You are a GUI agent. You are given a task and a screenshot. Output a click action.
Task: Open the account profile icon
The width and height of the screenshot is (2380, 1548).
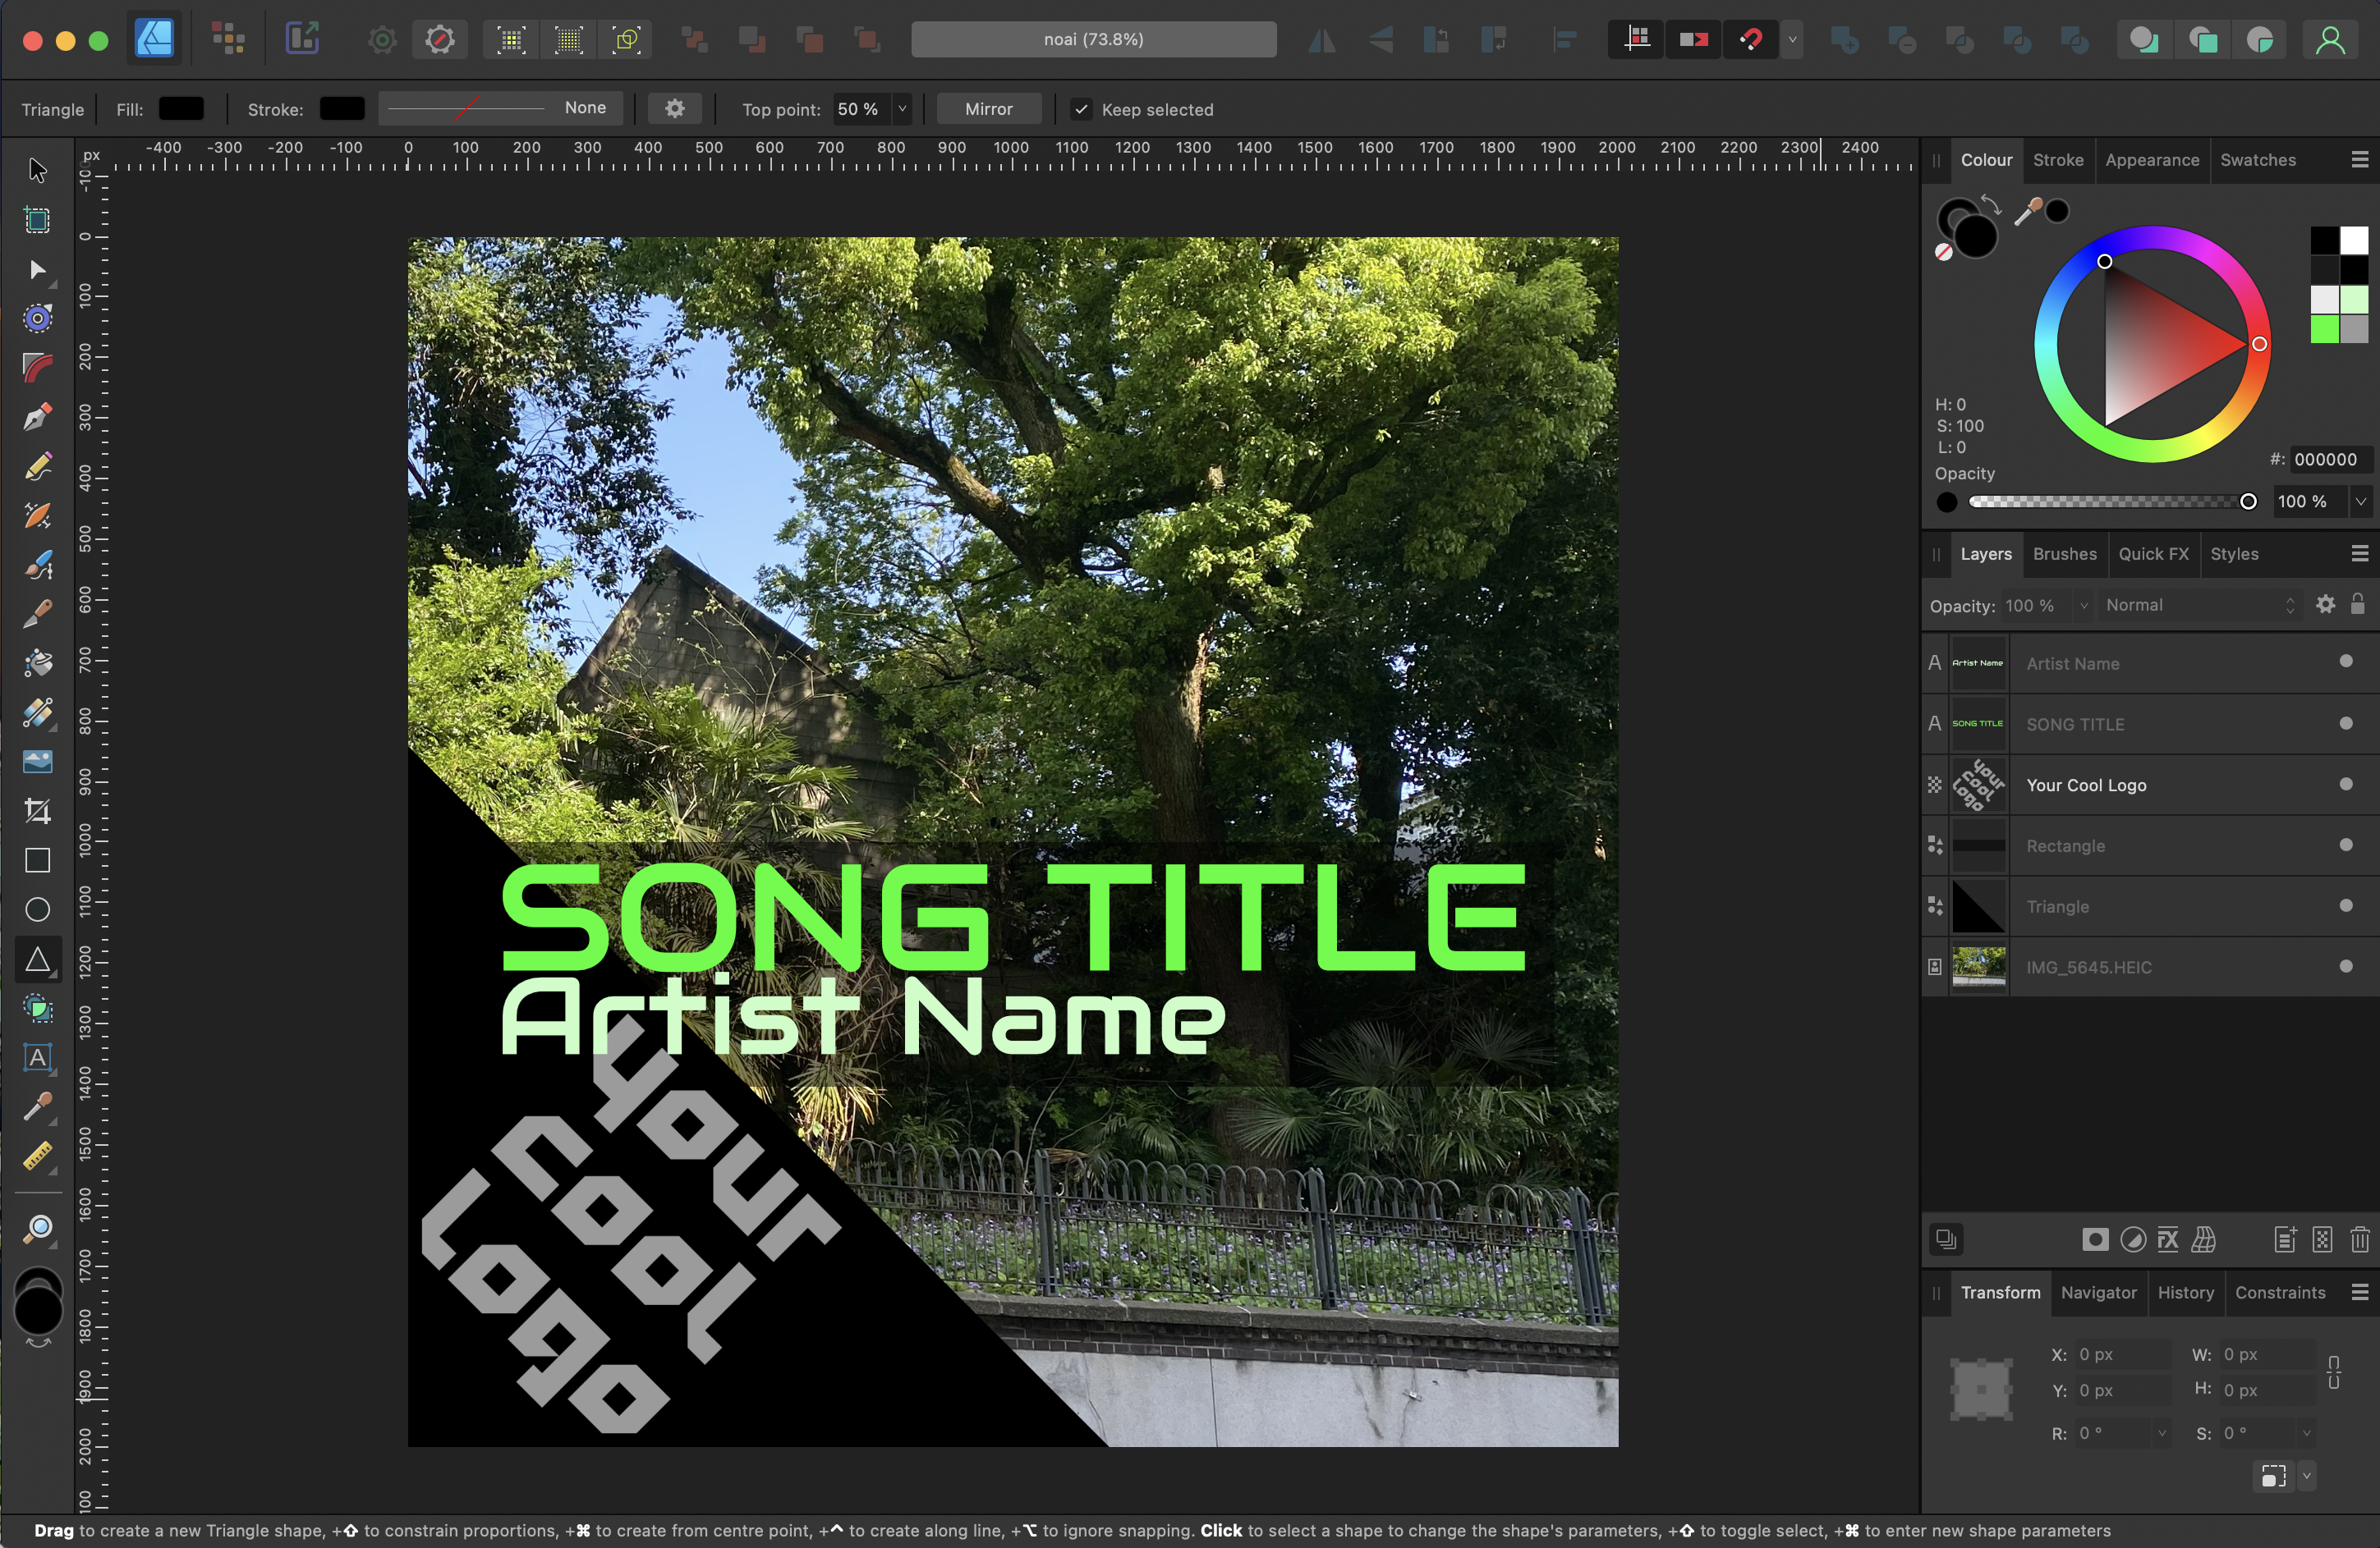pyautogui.click(x=2330, y=40)
